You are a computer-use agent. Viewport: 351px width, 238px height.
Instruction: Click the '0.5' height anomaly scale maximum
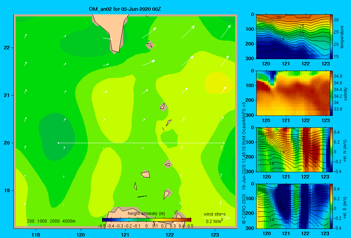(x=191, y=226)
